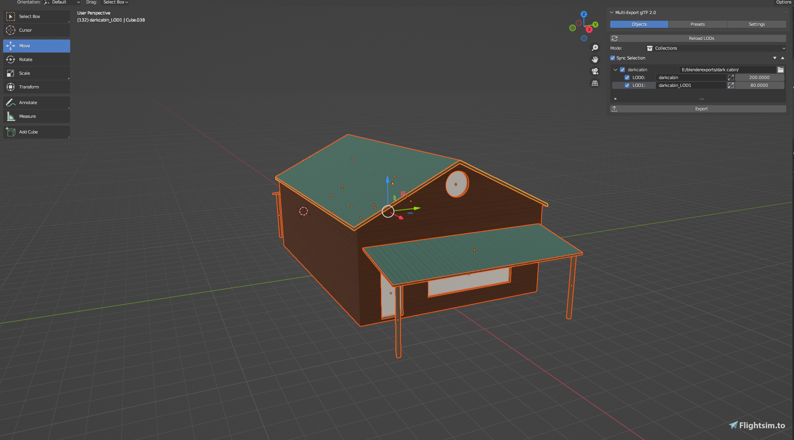Open the Drag Select Box dropdown
This screenshot has width=794, height=440.
pyautogui.click(x=115, y=2)
